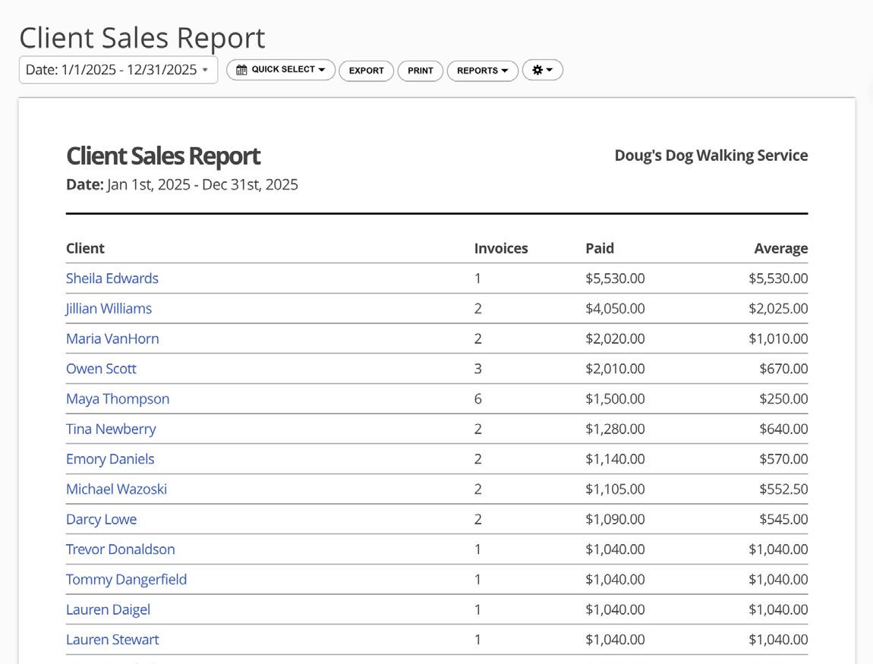Select Darcy Lowe from the list
The width and height of the screenshot is (873, 664).
(101, 520)
